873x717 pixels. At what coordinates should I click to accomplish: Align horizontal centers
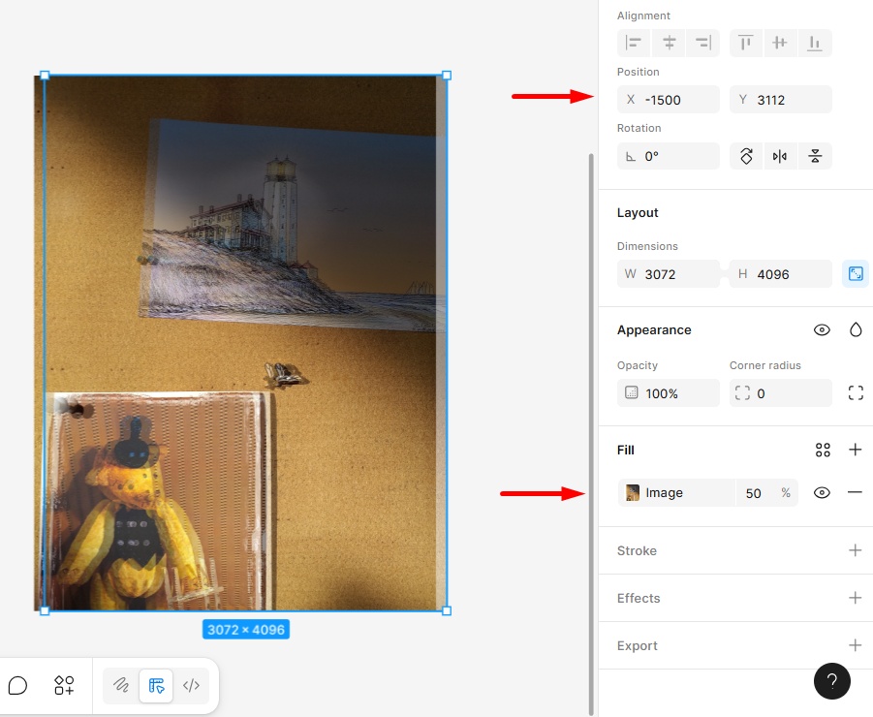click(x=669, y=43)
